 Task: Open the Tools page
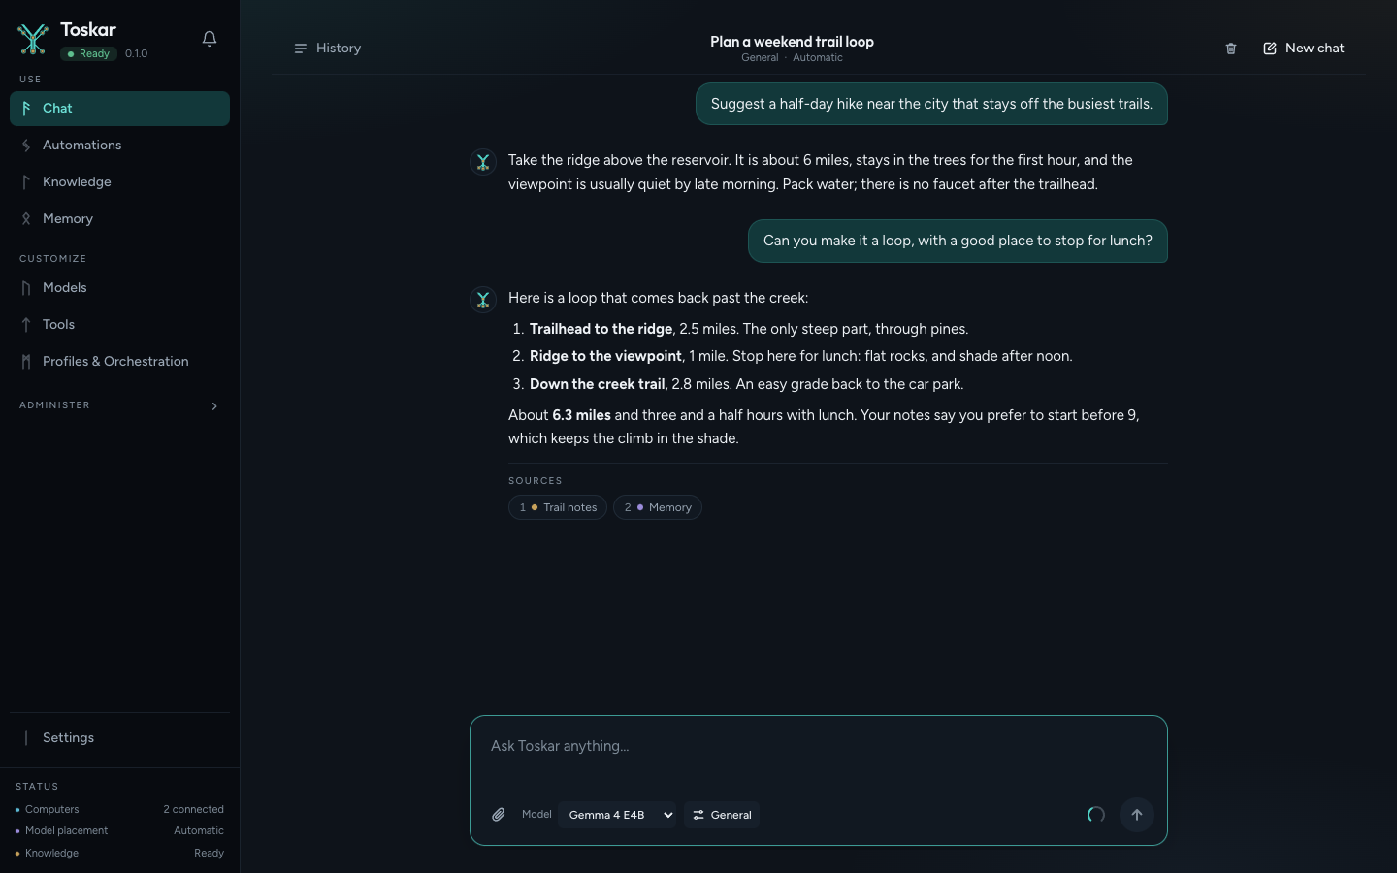[x=119, y=325]
